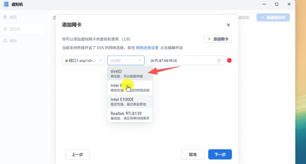The width and height of the screenshot is (306, 164).
Task: Open 虚拟机 in the sidebar
Action: [x=23, y=29]
